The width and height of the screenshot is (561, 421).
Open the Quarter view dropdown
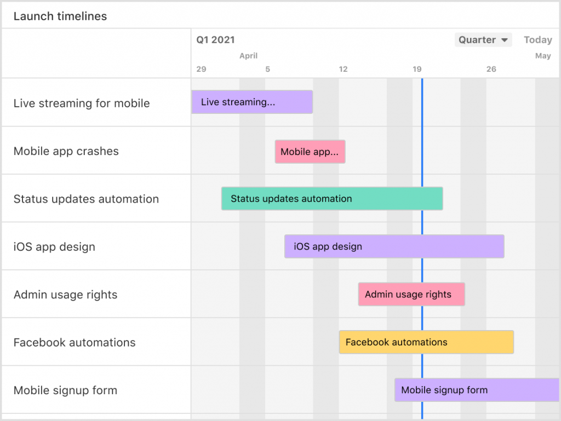coord(483,40)
